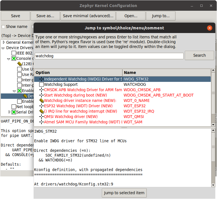The image size is (217, 199).
Task: Click the pencil icon next to (128) in tree
Action: tap(19, 64)
